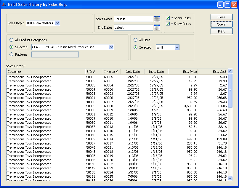
Task: Click the application icon in title bar
Action: (x=4, y=4)
